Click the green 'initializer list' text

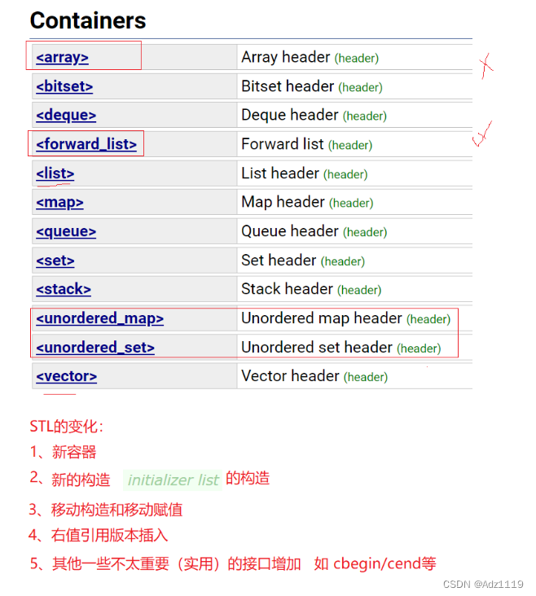tap(173, 480)
